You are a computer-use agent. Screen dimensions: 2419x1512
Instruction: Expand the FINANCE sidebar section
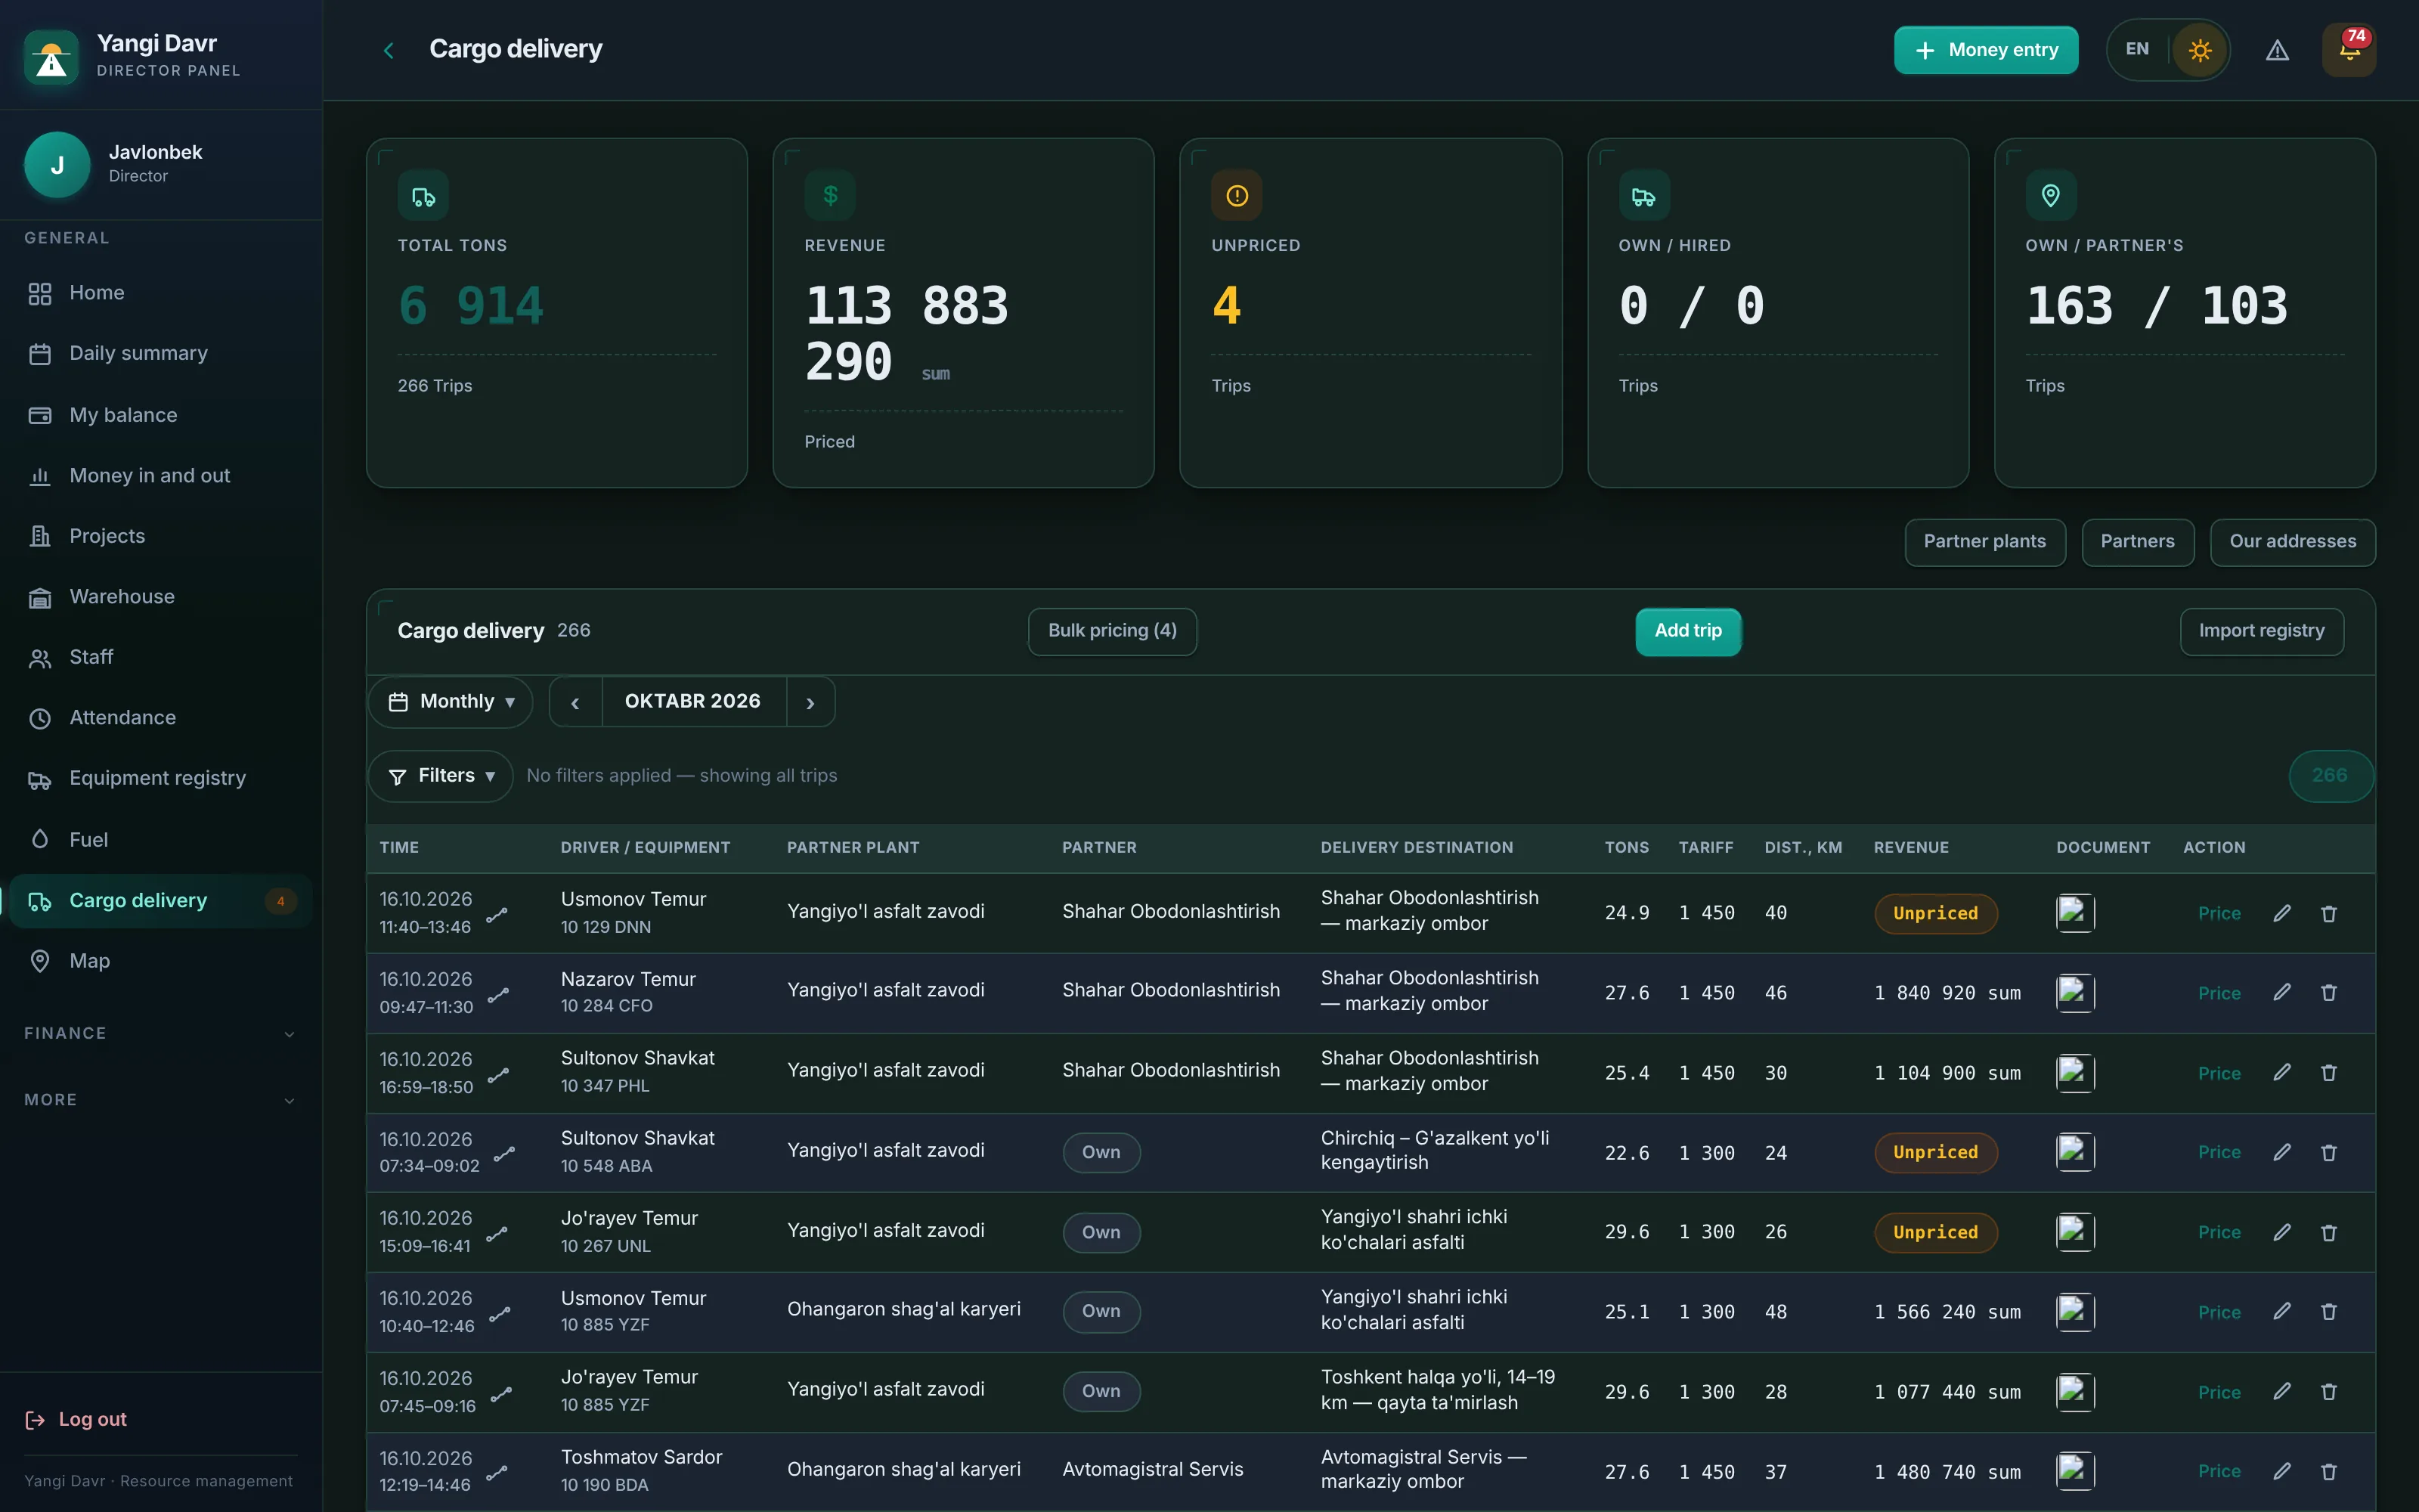point(160,1034)
